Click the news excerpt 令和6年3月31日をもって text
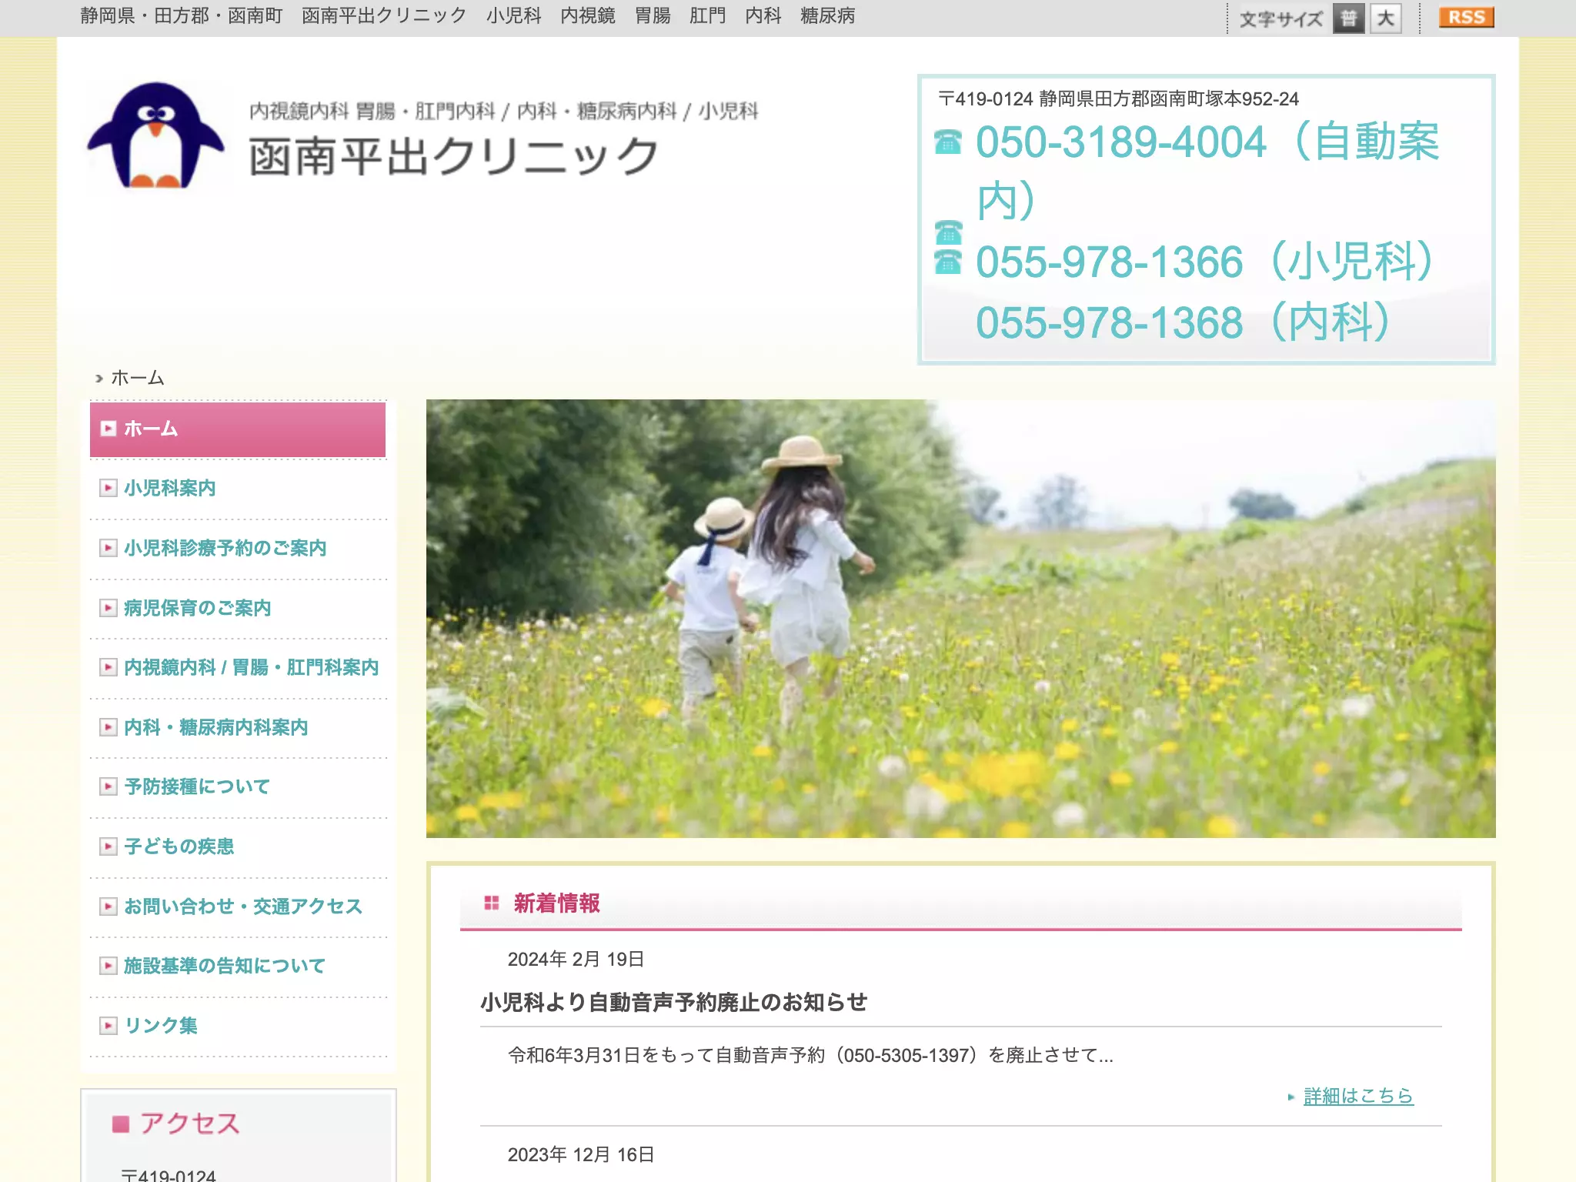Image resolution: width=1576 pixels, height=1182 pixels. 810,1055
